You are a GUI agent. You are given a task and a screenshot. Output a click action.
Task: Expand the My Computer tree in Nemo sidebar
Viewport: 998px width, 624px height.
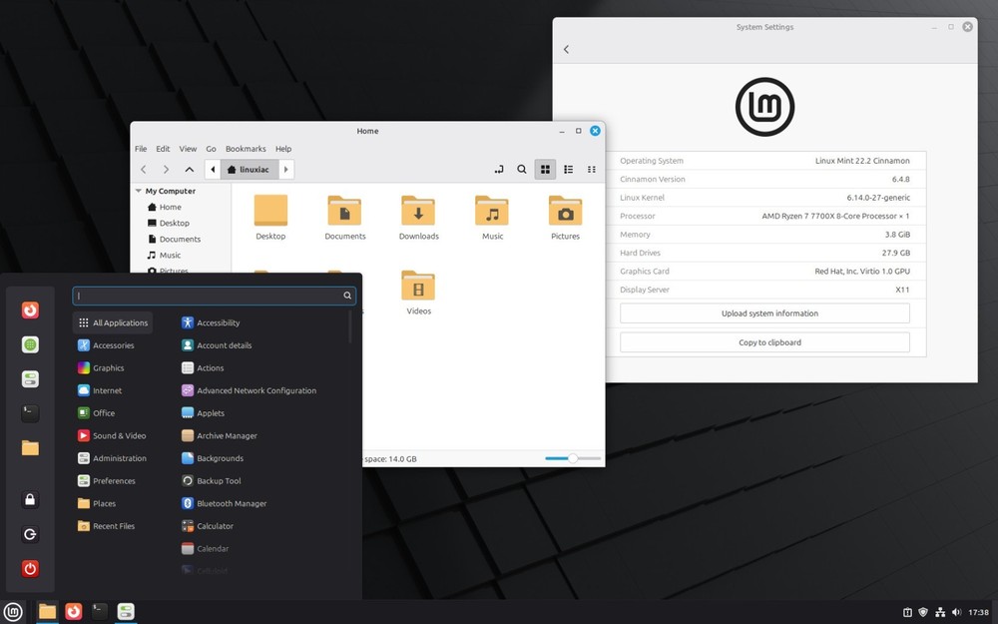pos(139,190)
